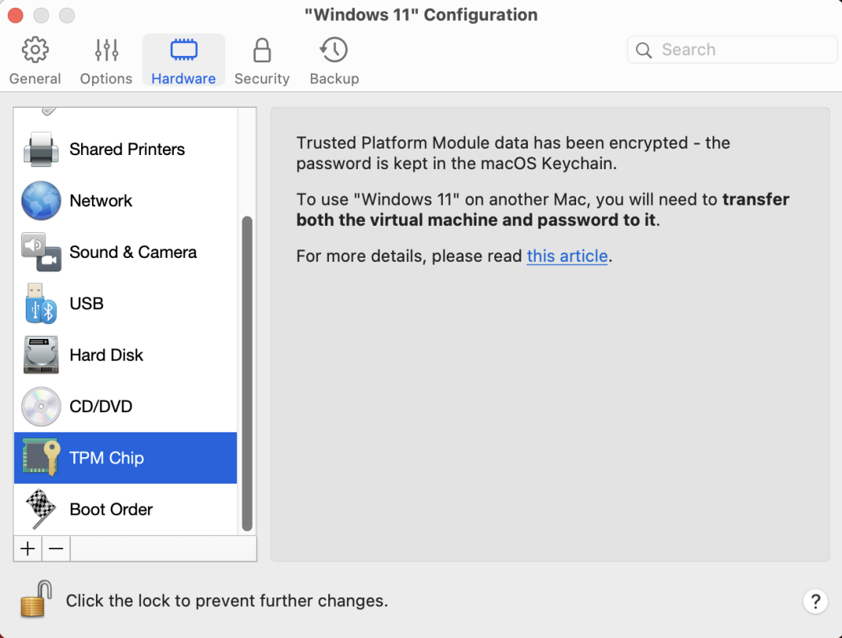The image size is (842, 638).
Task: Switch to the Options tab
Action: coord(106,62)
